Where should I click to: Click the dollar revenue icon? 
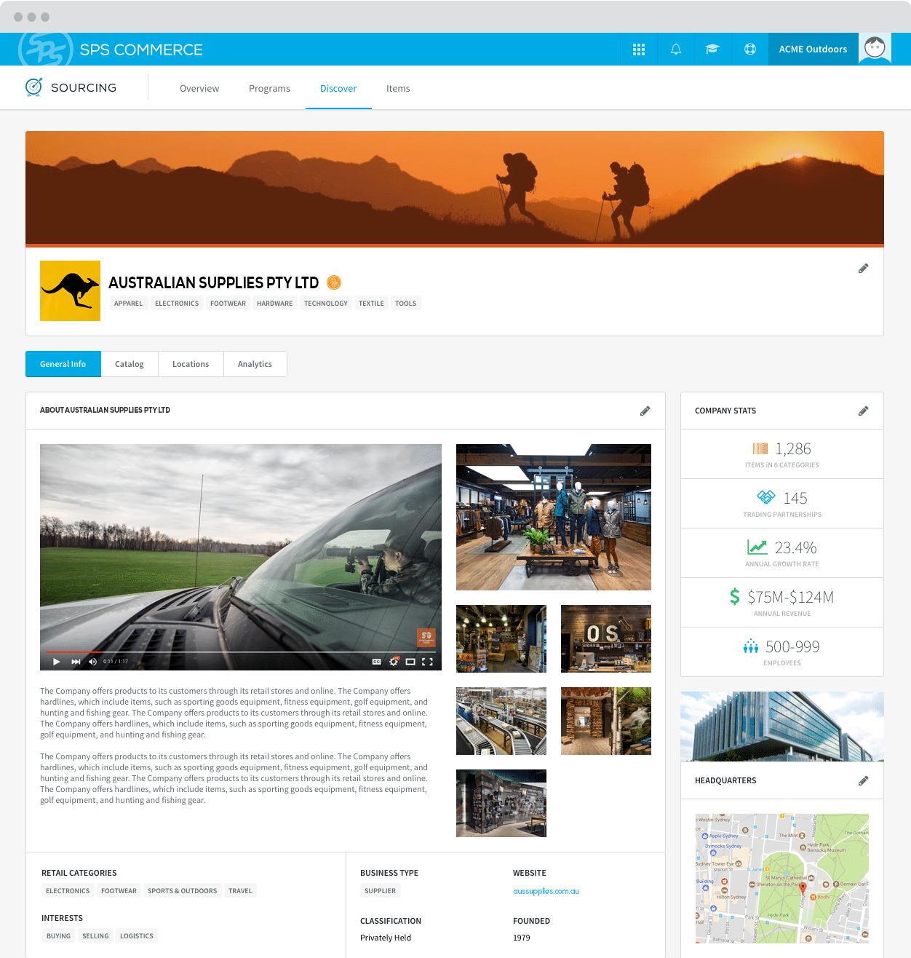point(735,596)
